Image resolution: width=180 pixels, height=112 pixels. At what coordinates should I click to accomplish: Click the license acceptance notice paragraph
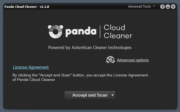(x=80, y=77)
